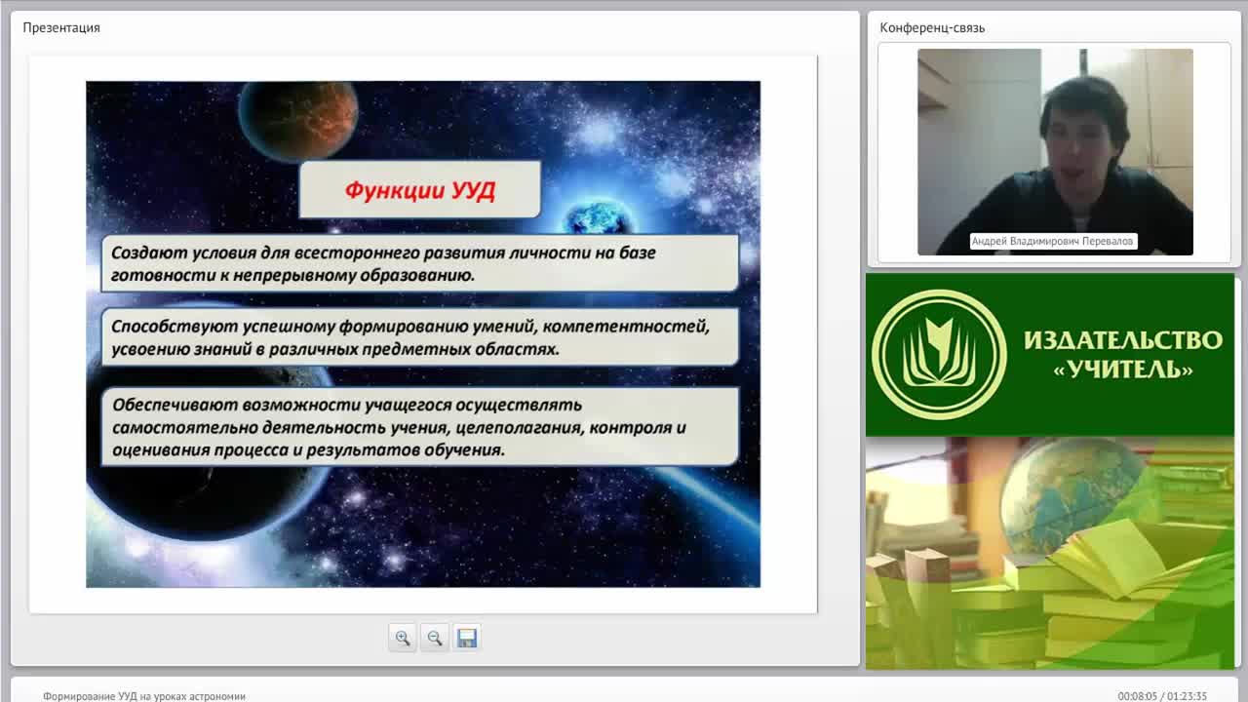Screen dimensions: 1248x702
Task: Click the slide title Функции УУД
Action: [419, 190]
